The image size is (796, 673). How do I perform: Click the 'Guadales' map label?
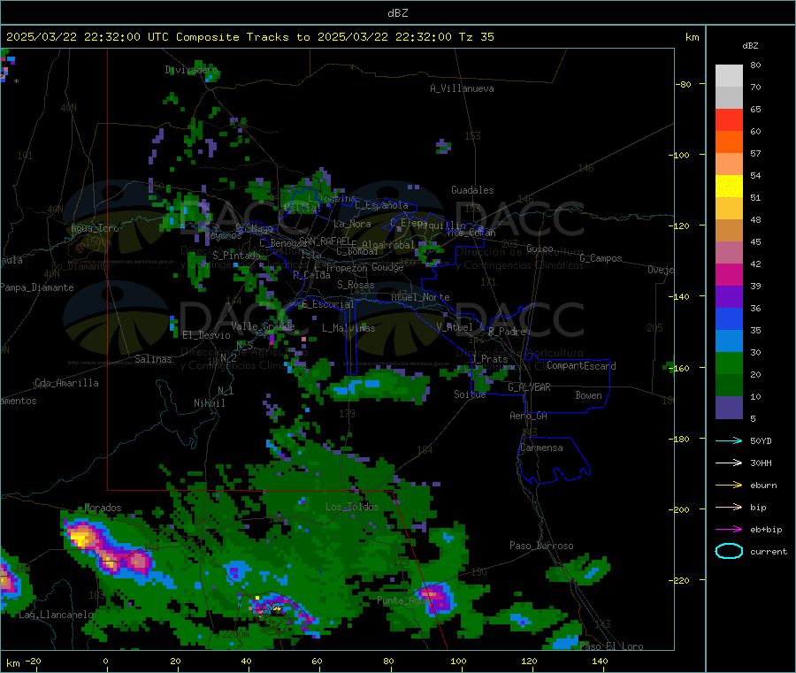(x=472, y=190)
